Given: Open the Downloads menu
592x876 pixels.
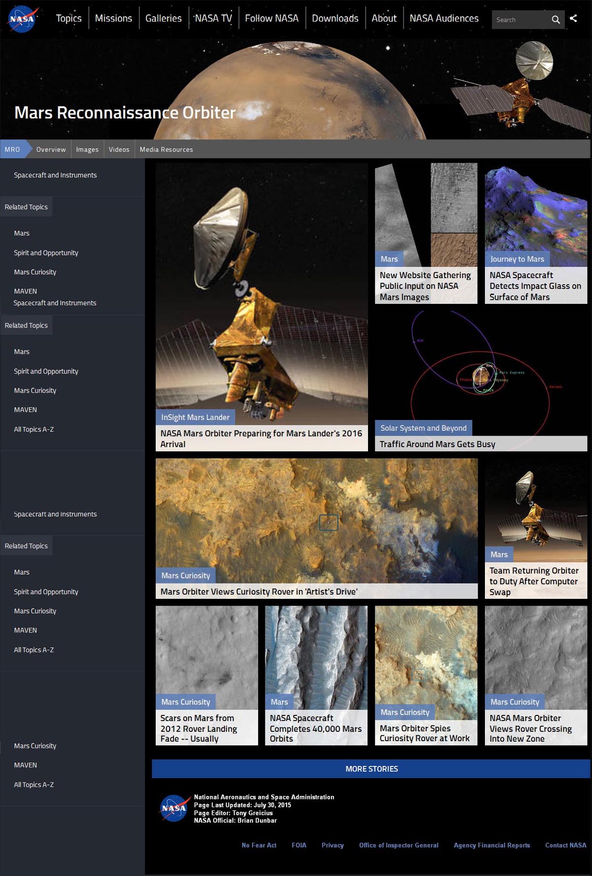Looking at the screenshot, I should pyautogui.click(x=335, y=18).
